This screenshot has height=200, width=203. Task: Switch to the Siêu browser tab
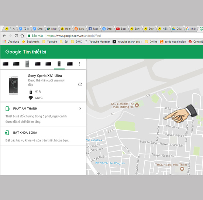80,29
